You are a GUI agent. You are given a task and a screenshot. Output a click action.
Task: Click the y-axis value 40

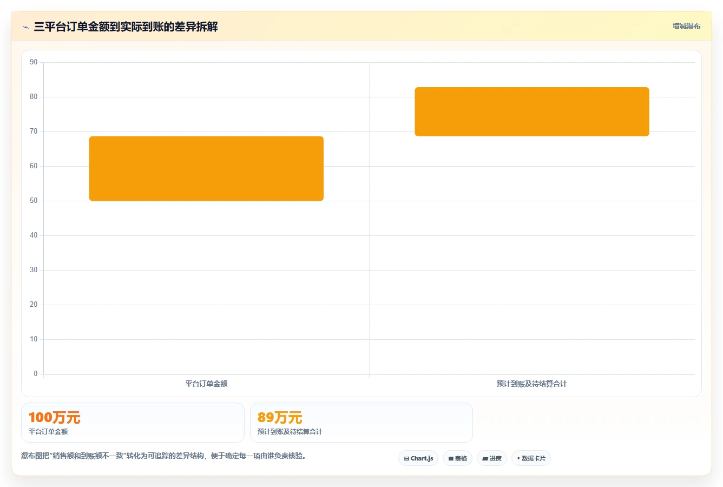pyautogui.click(x=34, y=235)
